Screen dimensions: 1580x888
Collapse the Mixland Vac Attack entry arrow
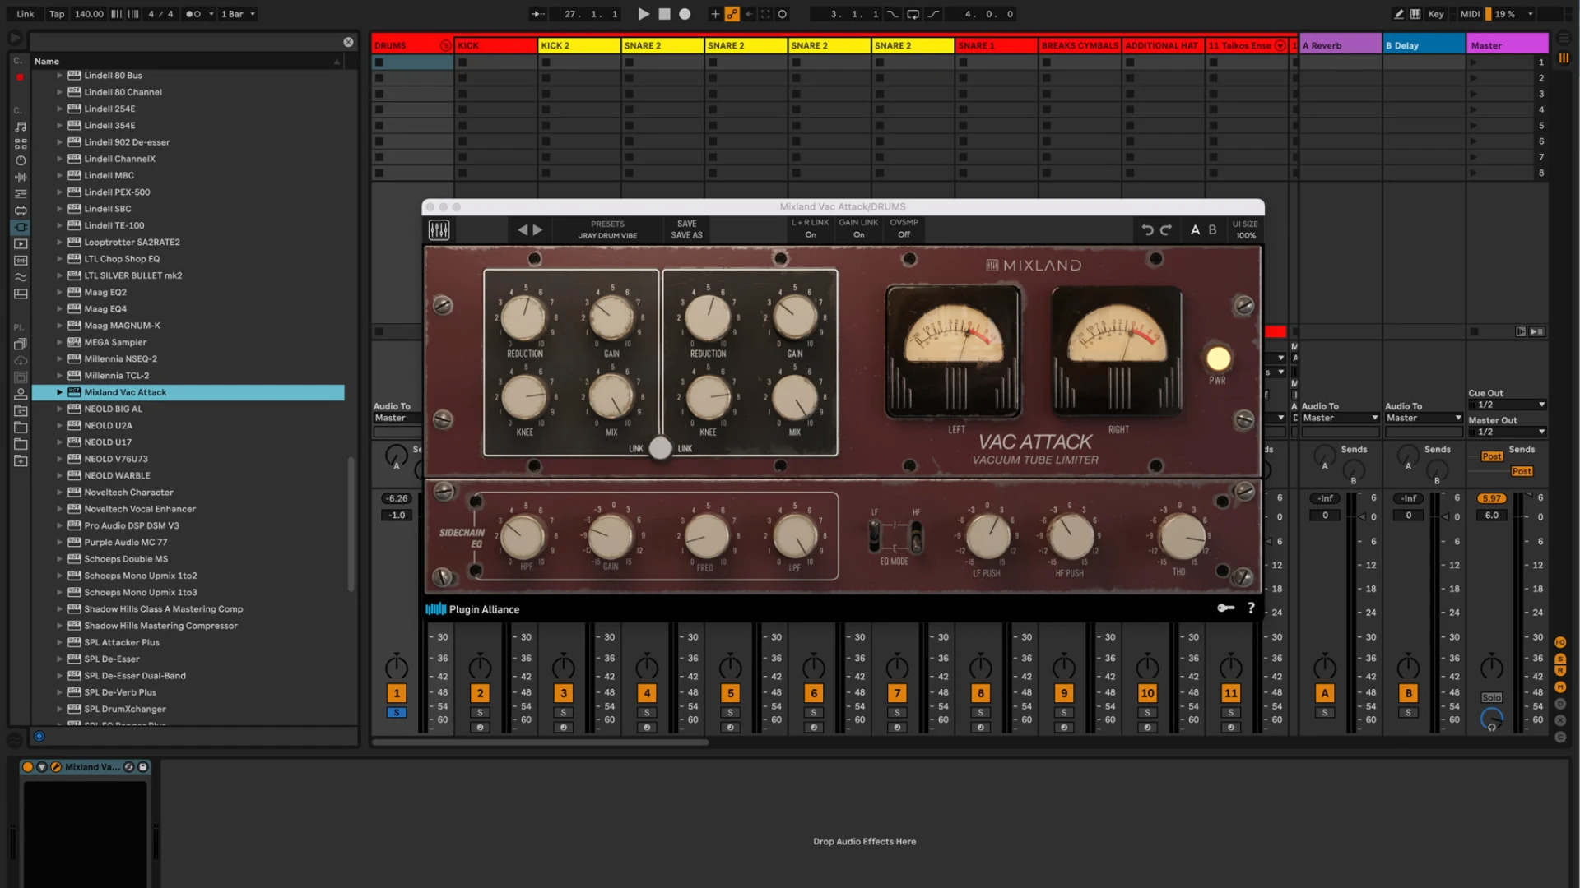59,393
